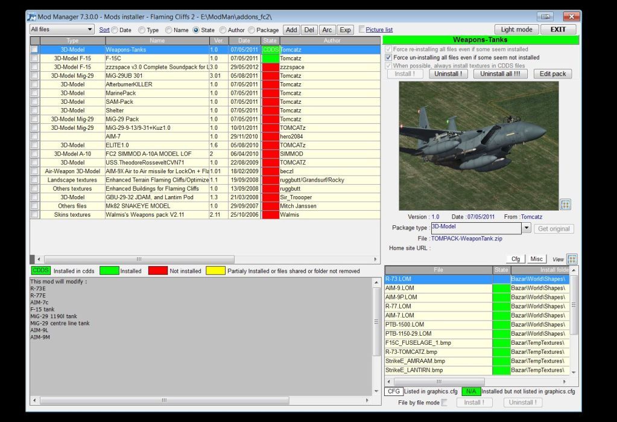This screenshot has width=617, height=422.
Task: Open the Misc tab above file list
Action: 536,259
